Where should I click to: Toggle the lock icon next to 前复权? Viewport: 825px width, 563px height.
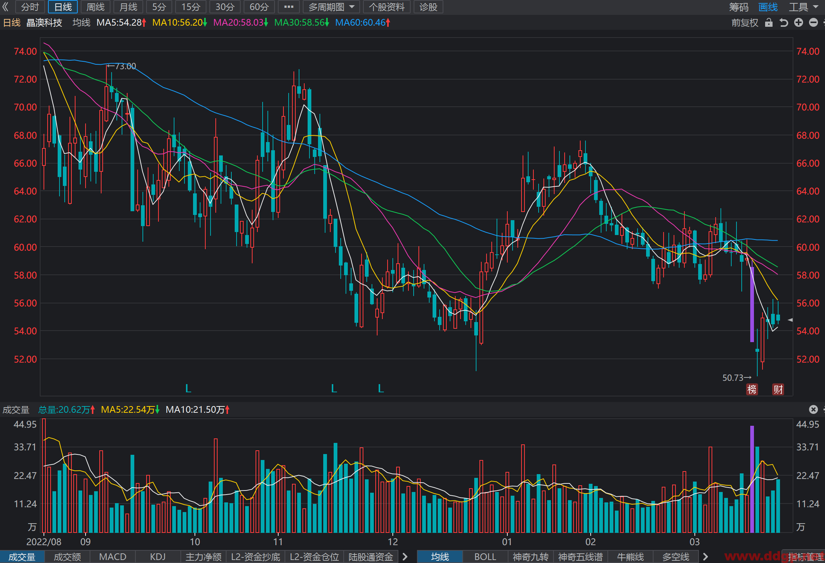pos(769,23)
